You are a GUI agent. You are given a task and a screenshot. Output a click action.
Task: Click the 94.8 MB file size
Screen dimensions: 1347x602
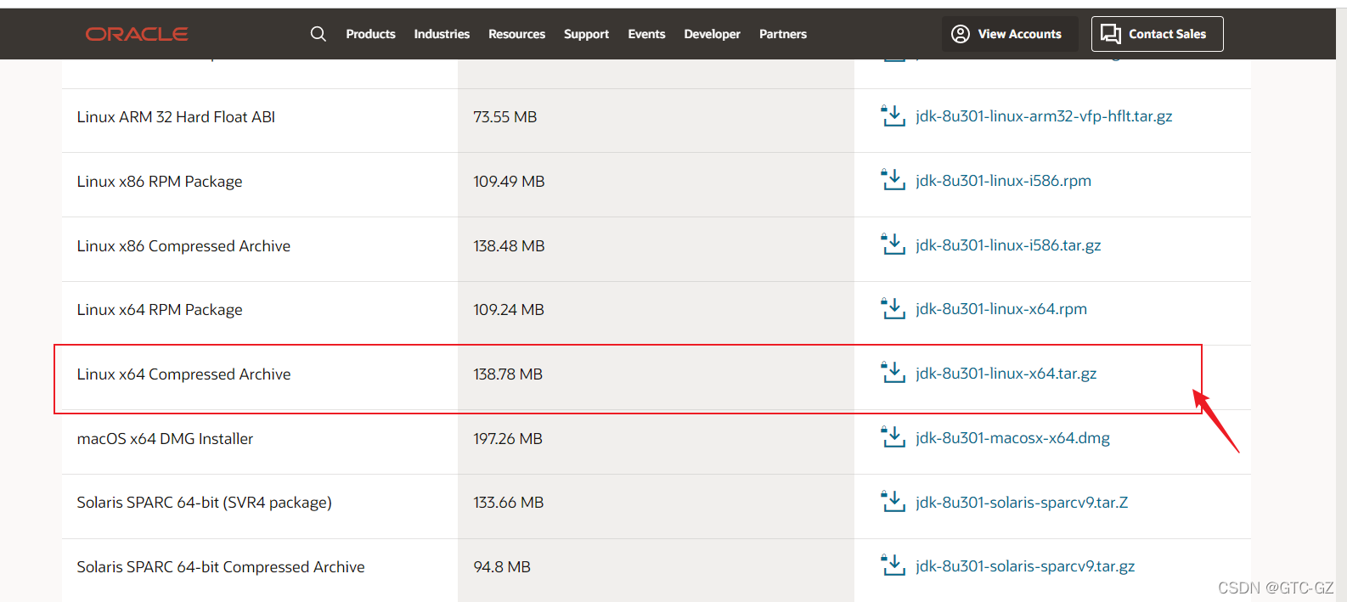501,567
